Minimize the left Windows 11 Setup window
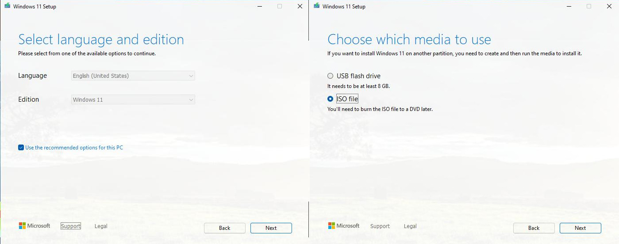Screen dimensions: 619x244 (x=259, y=6)
